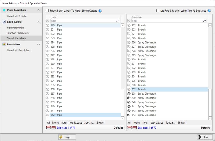
Task: Click Special... under Pipes list
Action: [89, 123]
